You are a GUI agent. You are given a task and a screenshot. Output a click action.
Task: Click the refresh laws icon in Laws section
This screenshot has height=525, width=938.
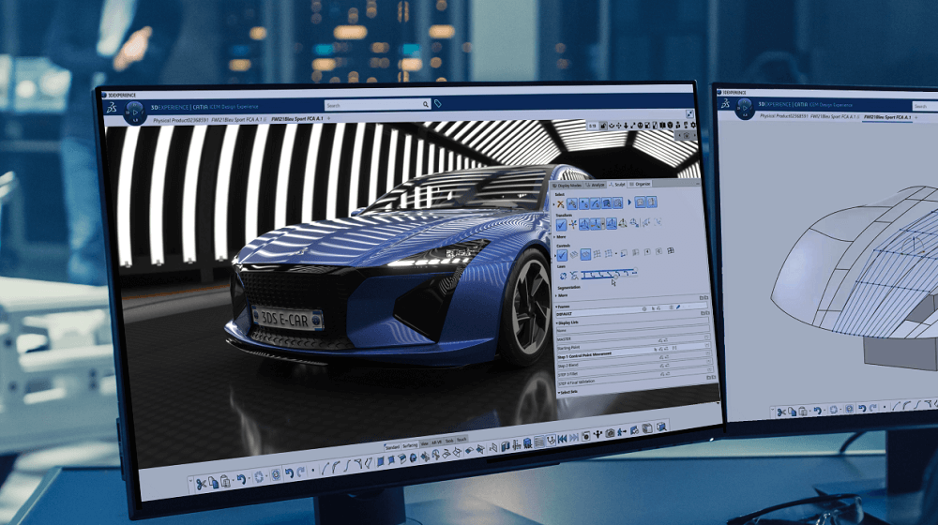tap(563, 276)
